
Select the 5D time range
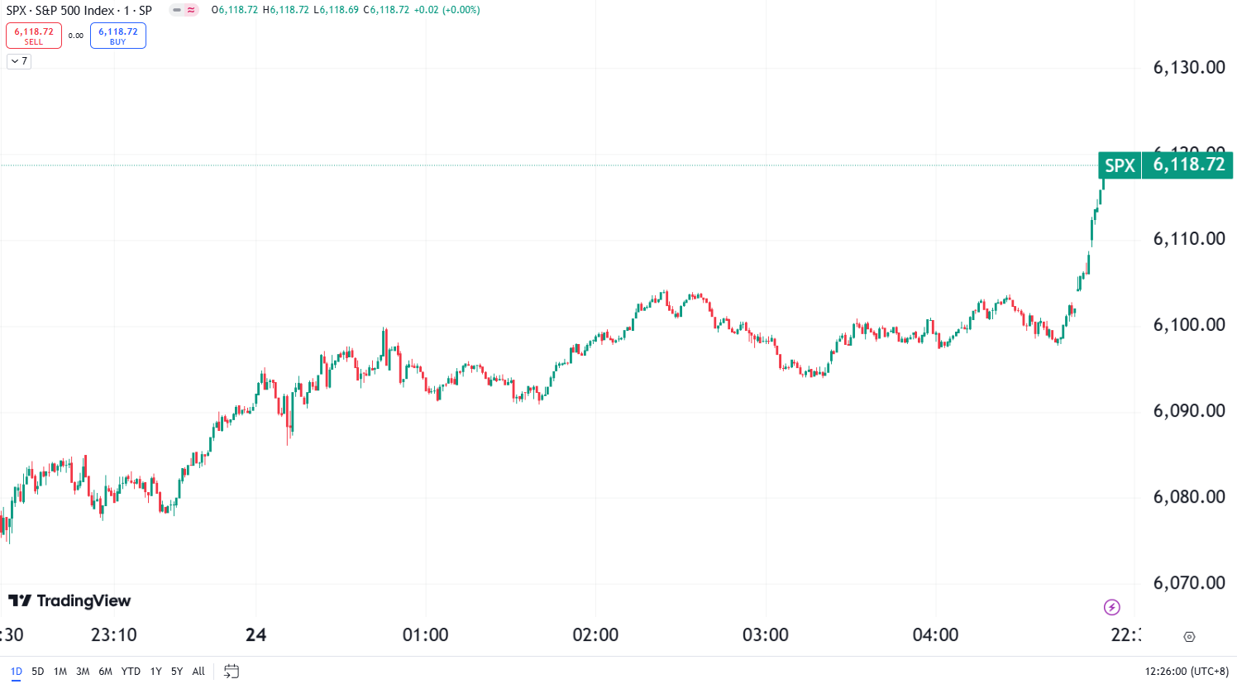(x=38, y=671)
